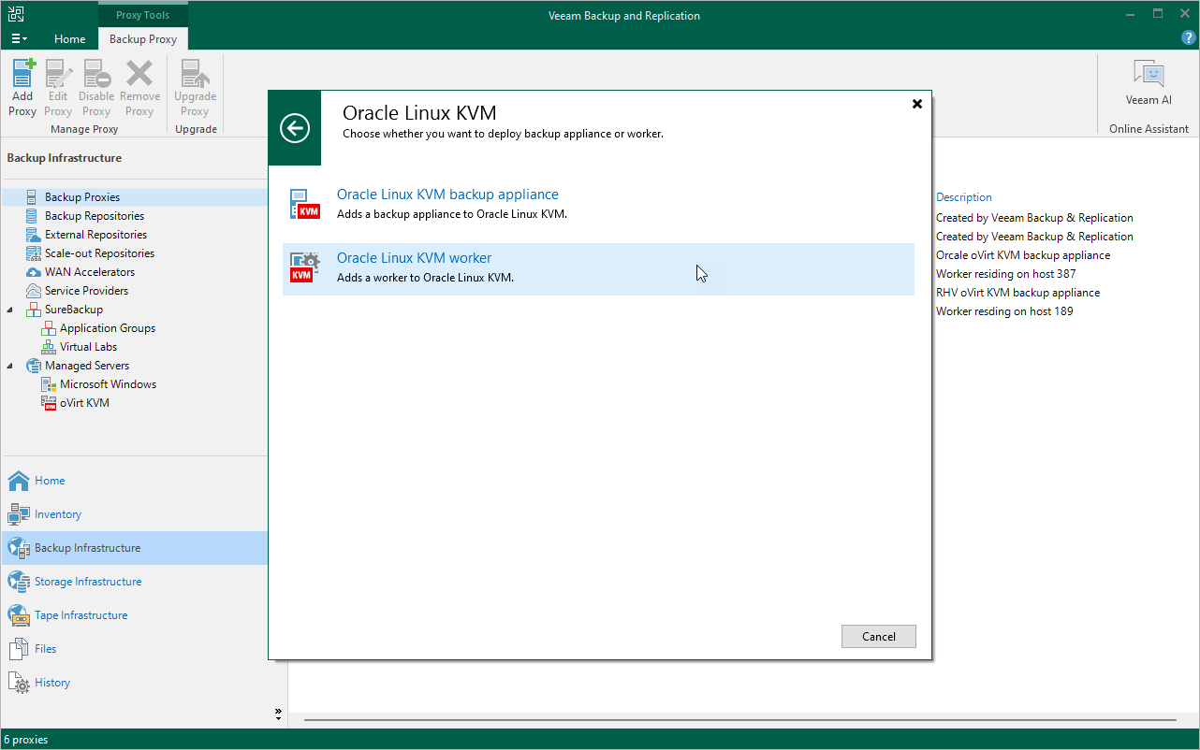
Task: Click the Inventory view icon
Action: [19, 514]
